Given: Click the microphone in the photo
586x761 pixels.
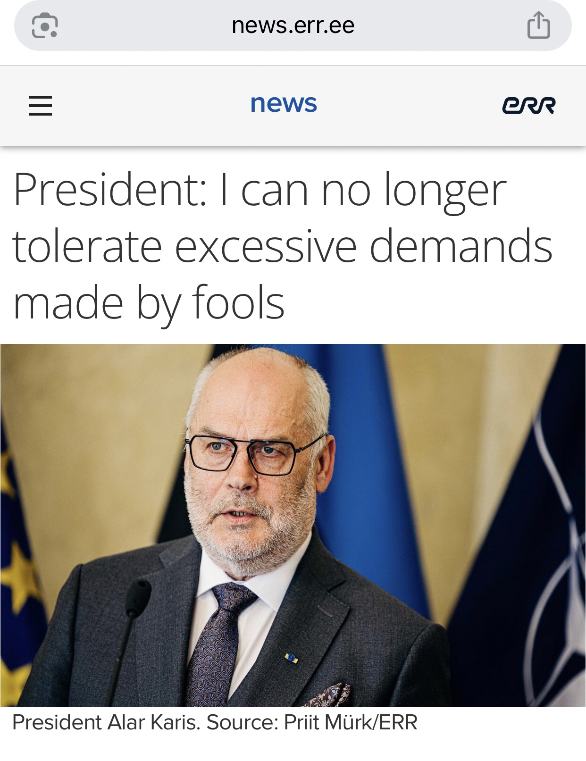Looking at the screenshot, I should click(128, 642).
